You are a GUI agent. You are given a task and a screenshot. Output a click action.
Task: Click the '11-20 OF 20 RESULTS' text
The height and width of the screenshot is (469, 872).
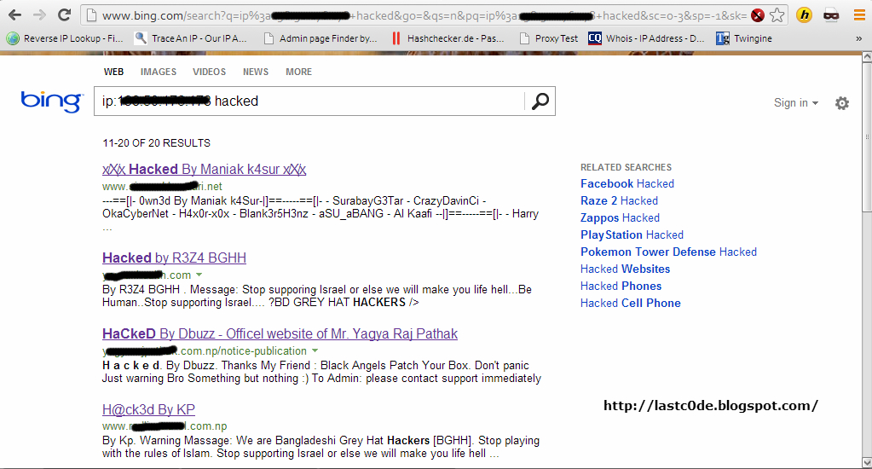coord(156,143)
